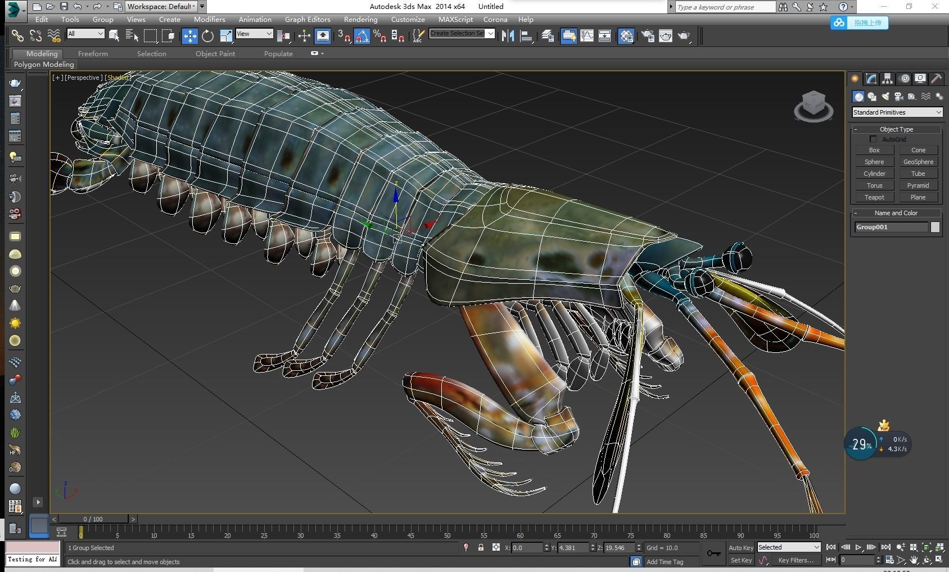Click the Mirror tool icon
This screenshot has width=949, height=572.
click(x=508, y=36)
